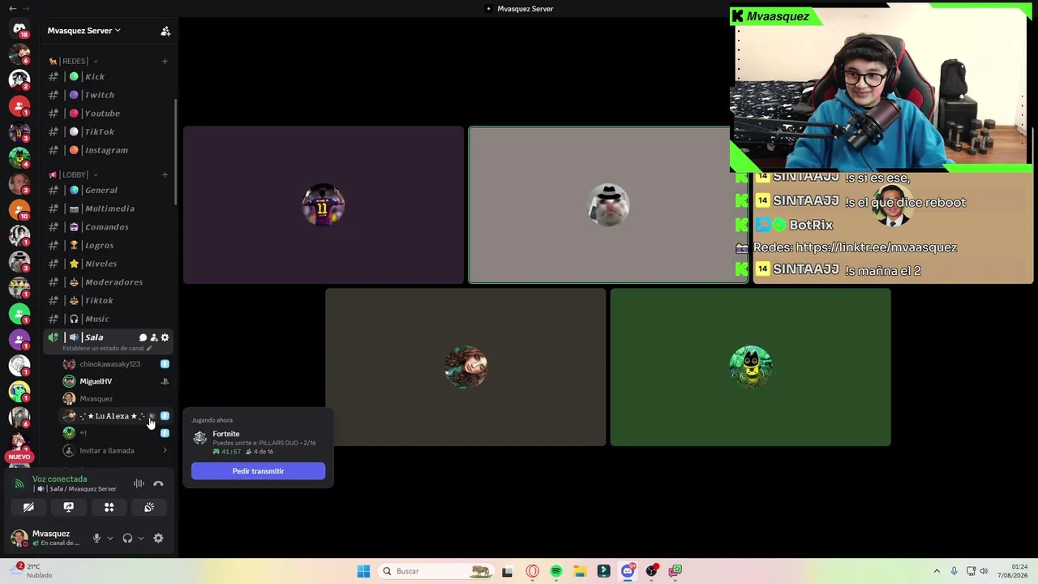Click the NUEVO unread indicator in server list

coord(19,457)
